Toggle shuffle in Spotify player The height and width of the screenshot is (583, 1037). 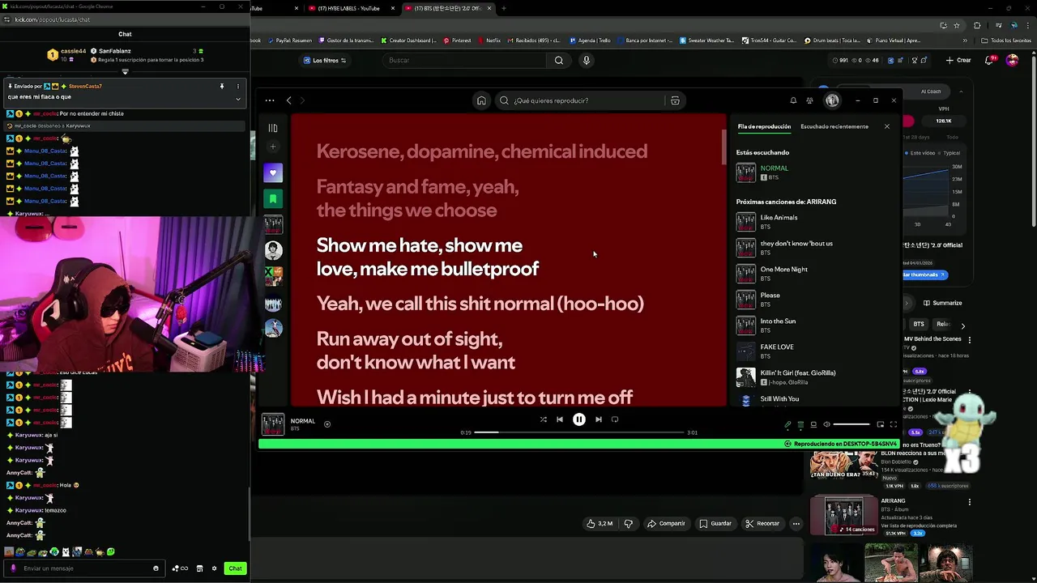point(543,419)
